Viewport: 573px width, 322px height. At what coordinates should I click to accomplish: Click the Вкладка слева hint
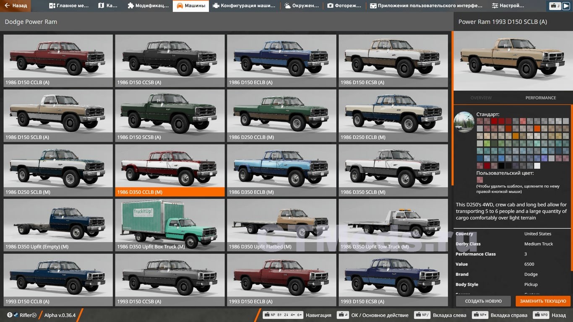tap(440, 315)
